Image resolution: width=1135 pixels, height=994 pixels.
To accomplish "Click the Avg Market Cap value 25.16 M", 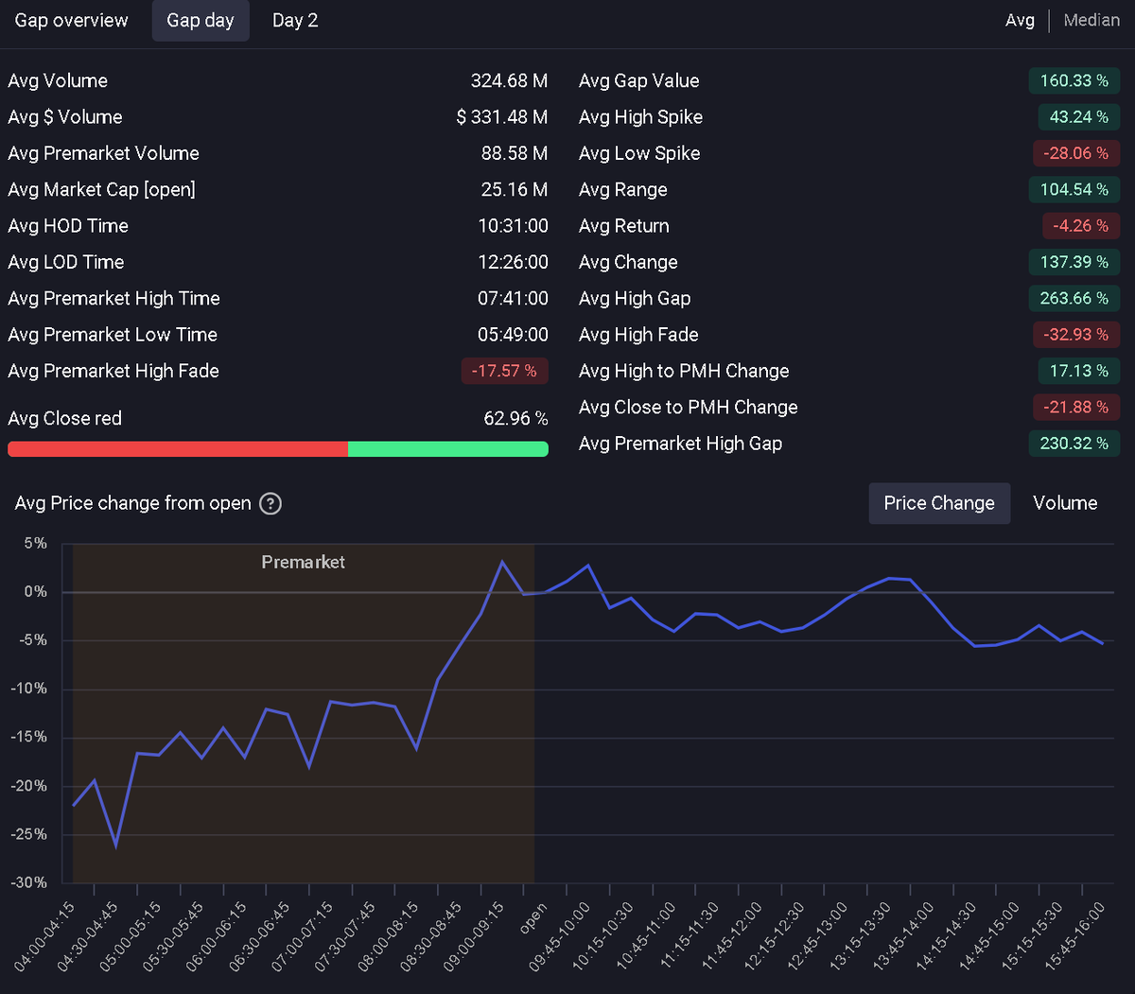I will (x=515, y=189).
